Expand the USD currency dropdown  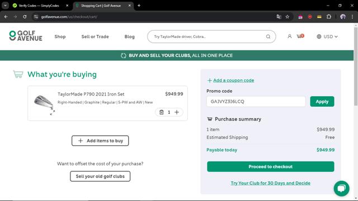point(331,37)
